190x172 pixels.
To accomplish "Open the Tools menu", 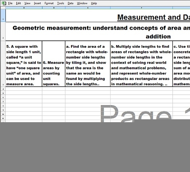I will click(61, 3).
